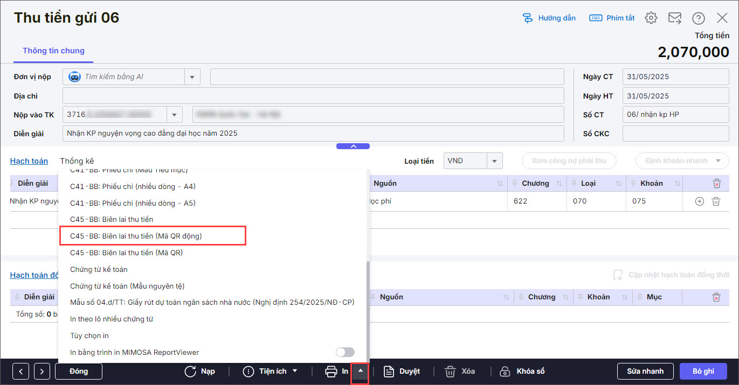Click the Sửa nhanh button
Screen dimensions: 739x385
(x=645, y=371)
